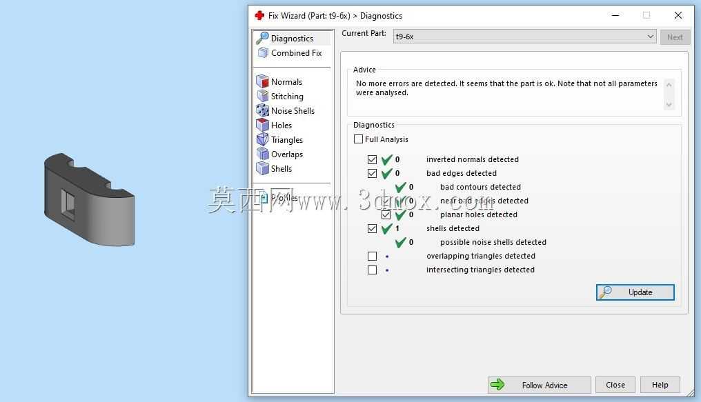Uncheck shells detected checkbox
The width and height of the screenshot is (701, 402).
pyautogui.click(x=372, y=229)
